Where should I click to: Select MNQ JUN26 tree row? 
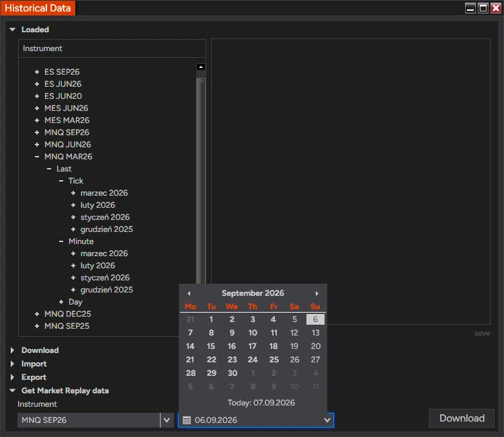(67, 145)
